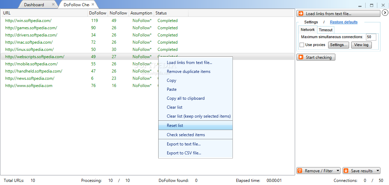Click NoFollow value 30 for linux.softpedia.com

pos(114,50)
